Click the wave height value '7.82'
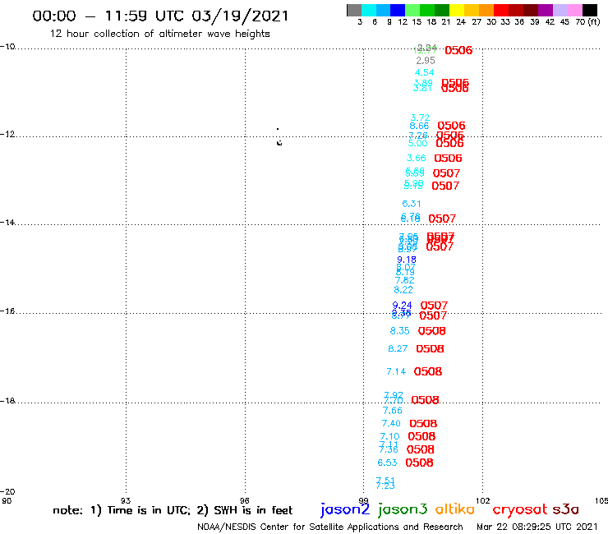 [404, 280]
